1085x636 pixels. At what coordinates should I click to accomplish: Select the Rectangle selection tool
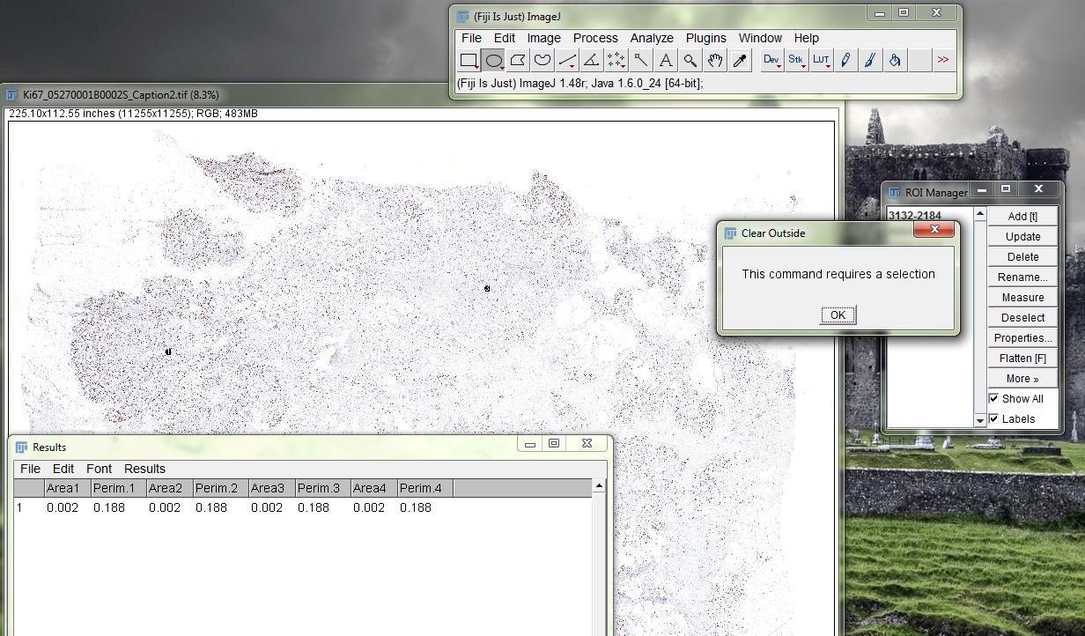pyautogui.click(x=469, y=60)
